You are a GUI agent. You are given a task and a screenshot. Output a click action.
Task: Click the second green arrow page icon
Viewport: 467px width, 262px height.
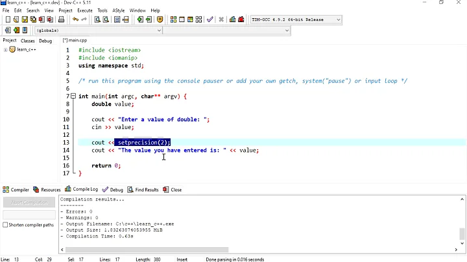click(x=149, y=19)
